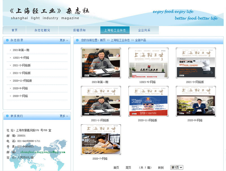Click the breadcrumb bar bullet icon

click(77, 40)
